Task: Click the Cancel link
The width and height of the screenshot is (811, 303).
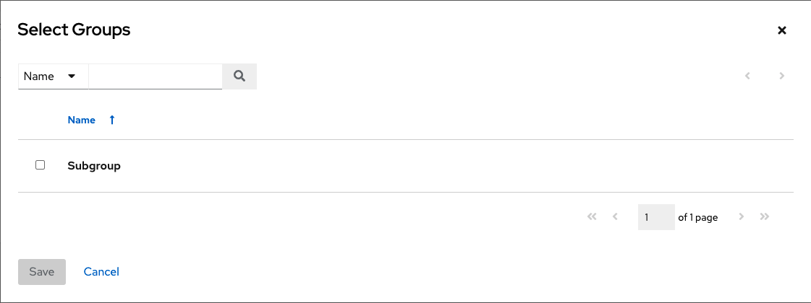Action: (101, 272)
